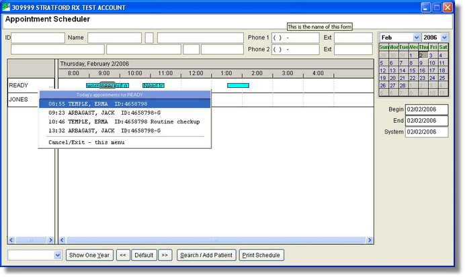The height and width of the screenshot is (277, 465).
Task: Minimize the Stratford RX window
Action: [x=426, y=7]
